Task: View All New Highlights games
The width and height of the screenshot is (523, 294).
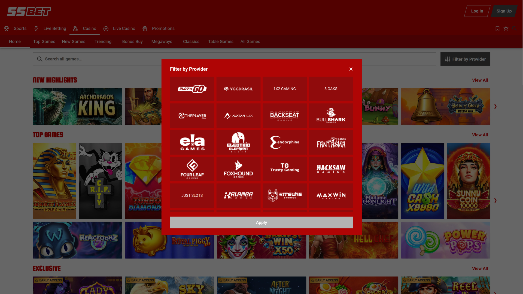Action: click(x=480, y=80)
